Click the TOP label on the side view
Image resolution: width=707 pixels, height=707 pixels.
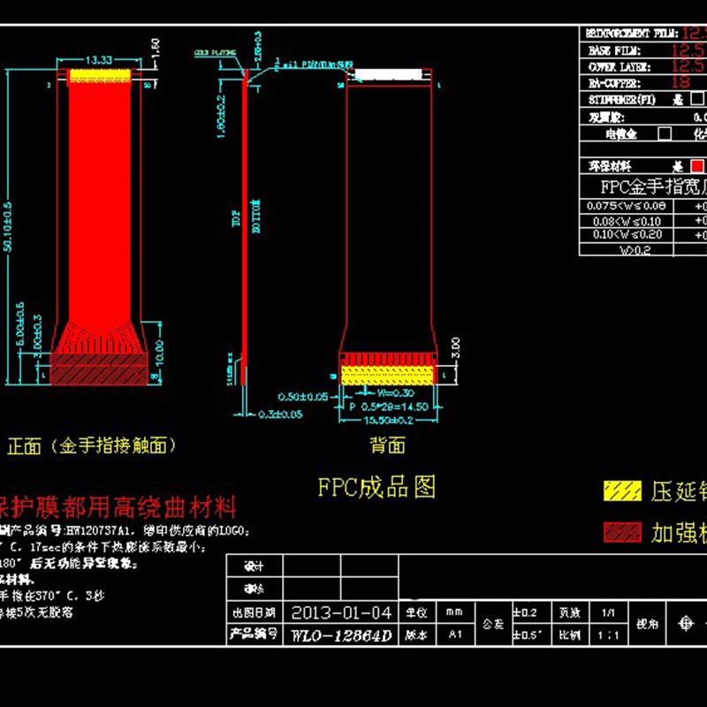pos(235,217)
